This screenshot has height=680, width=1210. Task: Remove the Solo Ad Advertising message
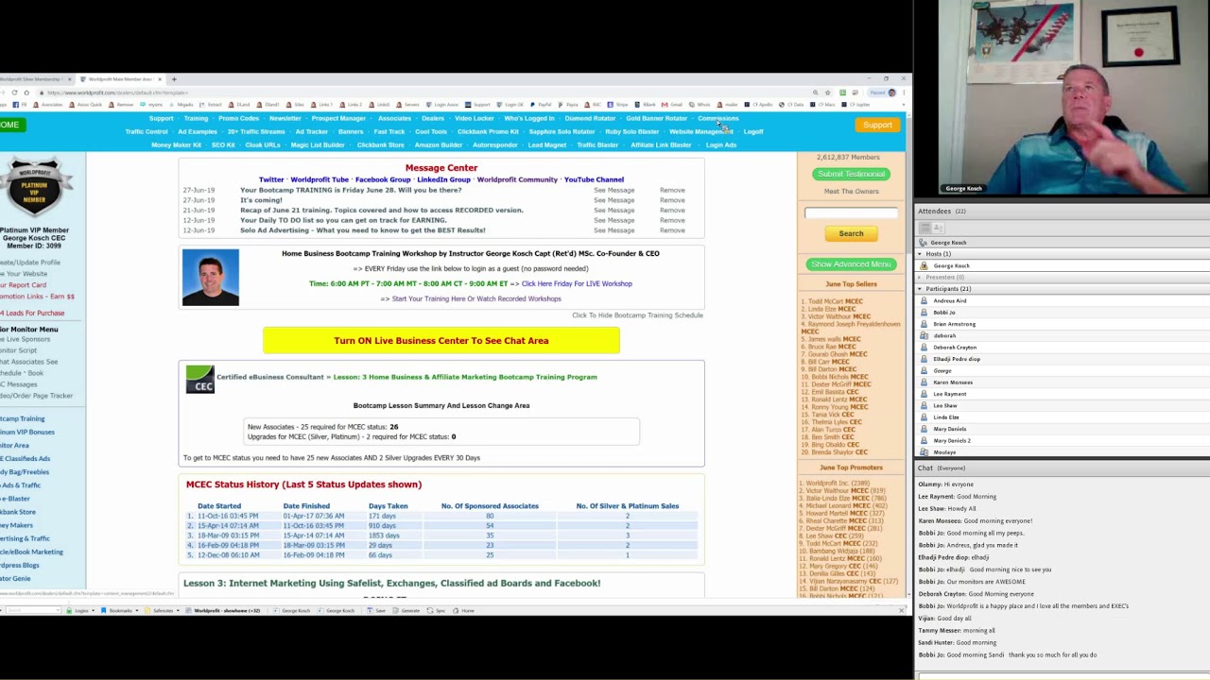tap(672, 230)
